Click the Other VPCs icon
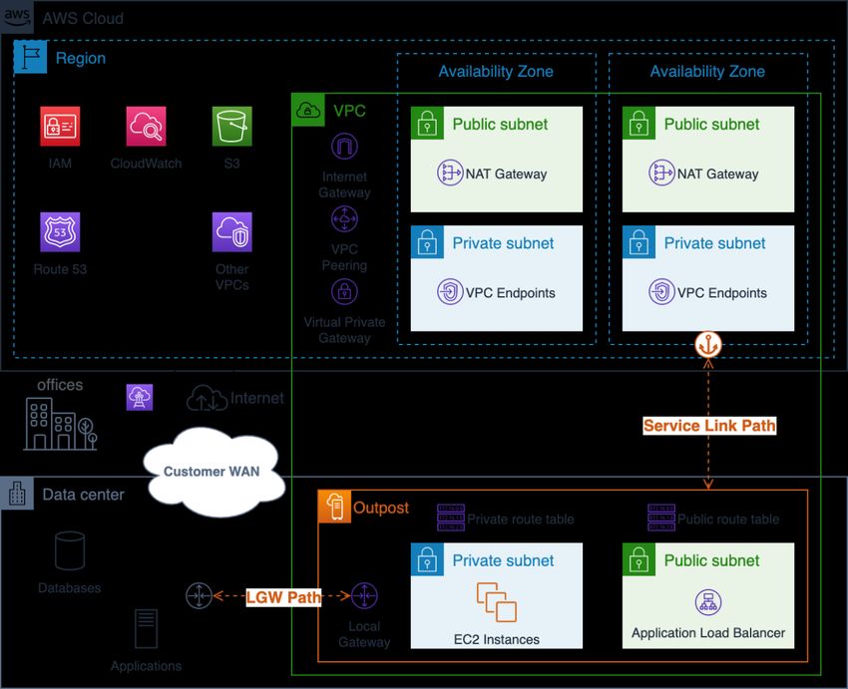Screen dimensions: 848x689 232,232
